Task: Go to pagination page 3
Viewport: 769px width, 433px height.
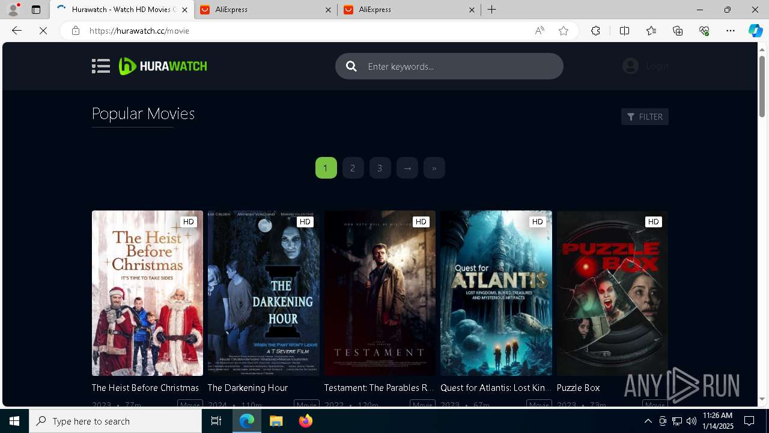Action: (380, 168)
